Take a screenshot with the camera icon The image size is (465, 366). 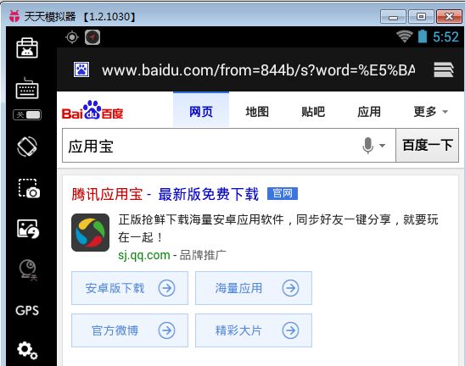tap(29, 188)
